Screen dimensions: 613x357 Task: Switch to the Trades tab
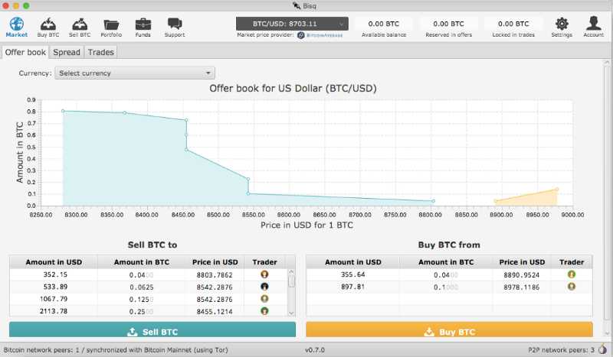[101, 52]
